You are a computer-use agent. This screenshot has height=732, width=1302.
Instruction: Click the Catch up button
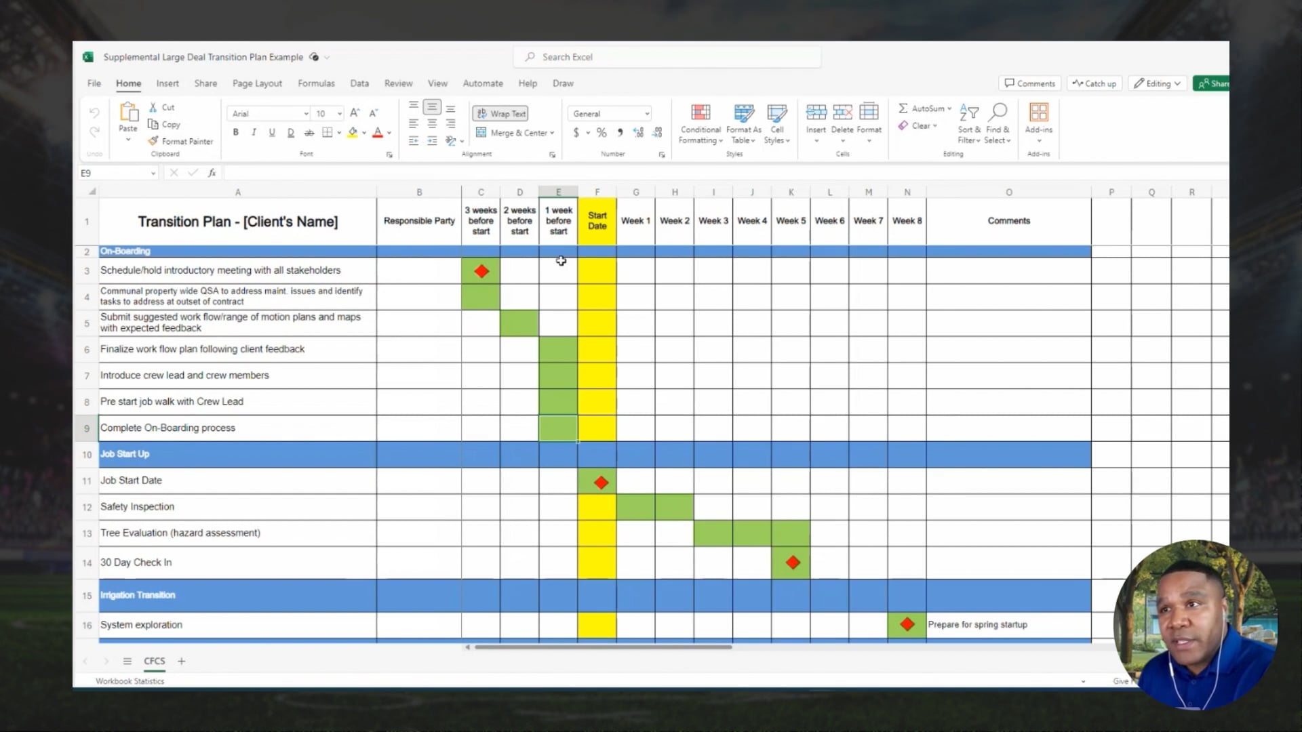1094,83
